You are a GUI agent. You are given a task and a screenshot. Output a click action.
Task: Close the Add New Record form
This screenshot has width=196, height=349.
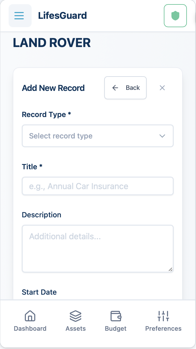pyautogui.click(x=162, y=88)
